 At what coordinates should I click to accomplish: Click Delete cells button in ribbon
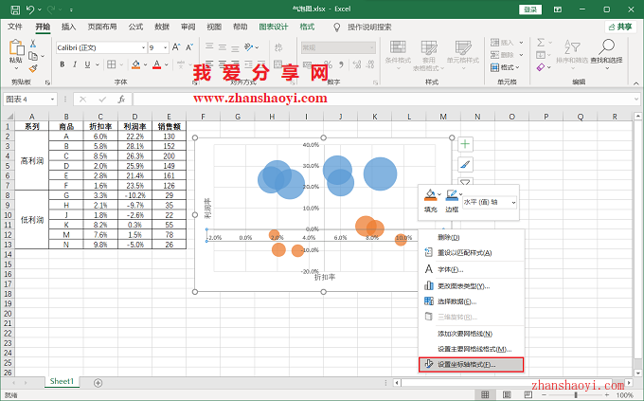[507, 55]
